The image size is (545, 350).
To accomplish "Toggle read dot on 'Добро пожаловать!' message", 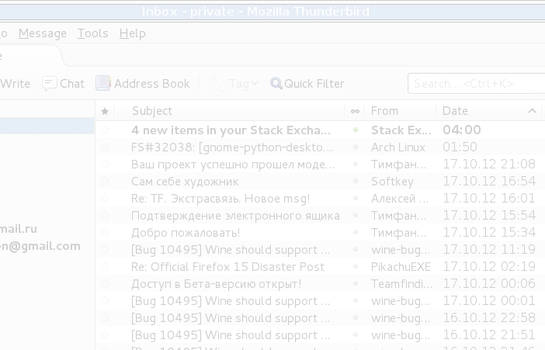I will point(356,232).
